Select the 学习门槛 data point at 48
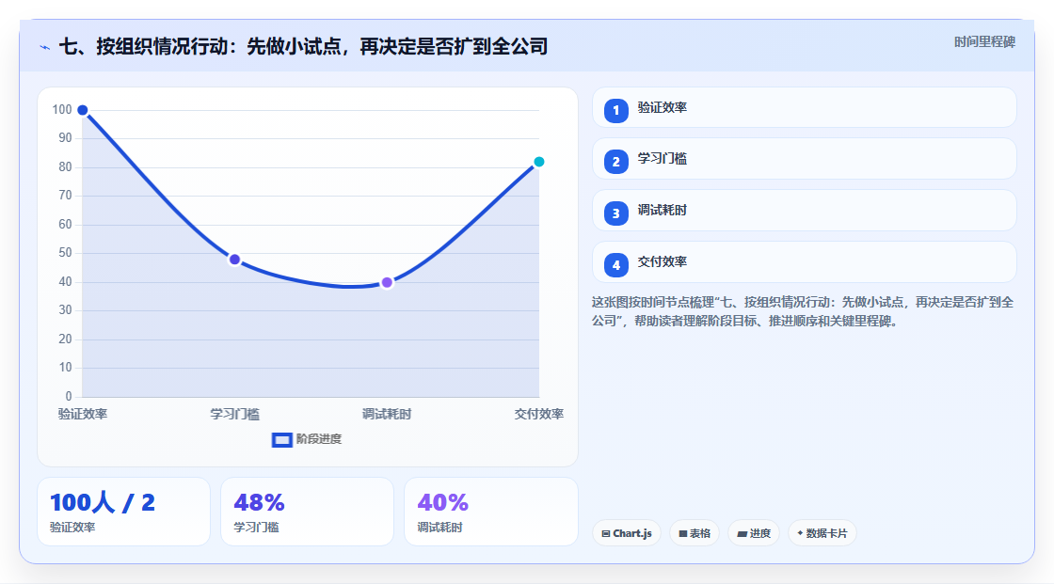Image resolution: width=1054 pixels, height=584 pixels. click(234, 260)
